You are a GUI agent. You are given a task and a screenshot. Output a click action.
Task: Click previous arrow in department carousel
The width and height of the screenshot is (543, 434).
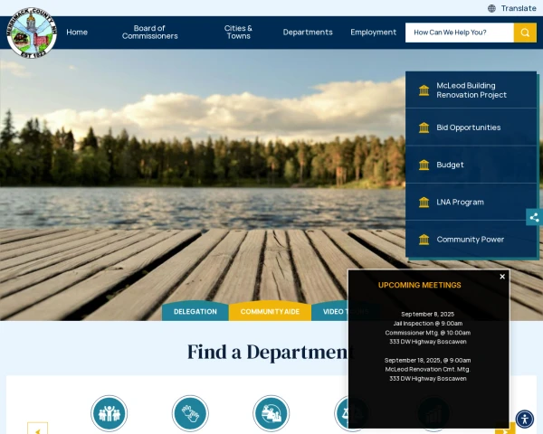[x=37, y=429]
